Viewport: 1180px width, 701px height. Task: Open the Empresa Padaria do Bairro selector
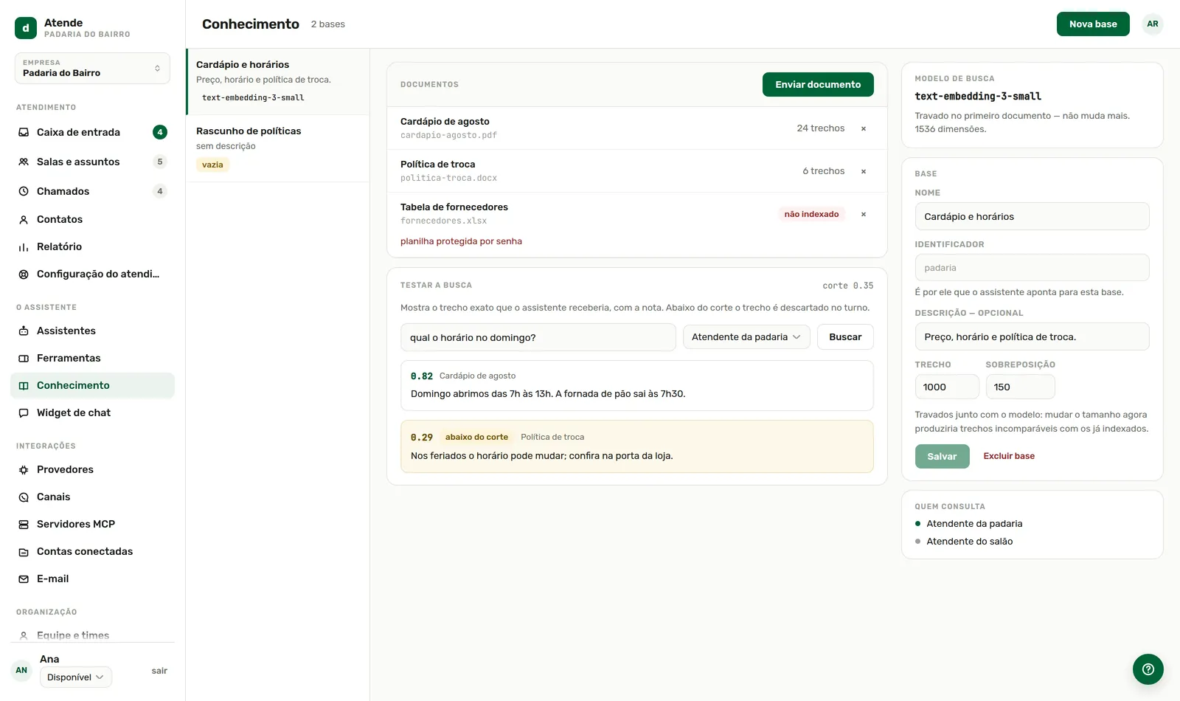click(x=92, y=68)
